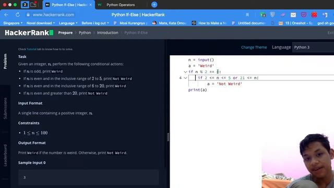Collapse the fold arrow at if n % 2

(185, 72)
